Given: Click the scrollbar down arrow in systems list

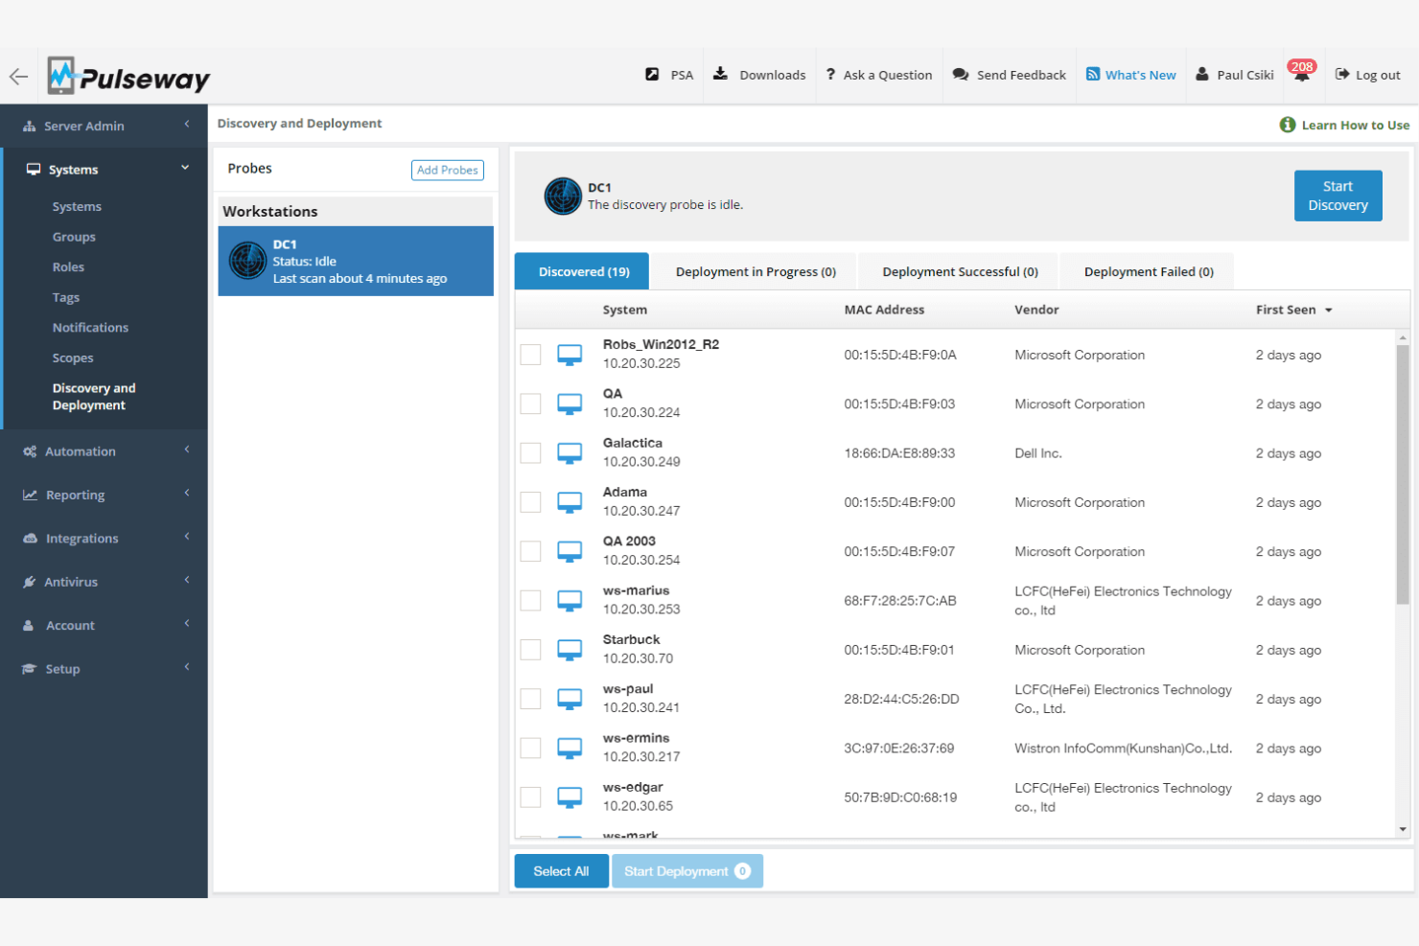Looking at the screenshot, I should coord(1403,830).
